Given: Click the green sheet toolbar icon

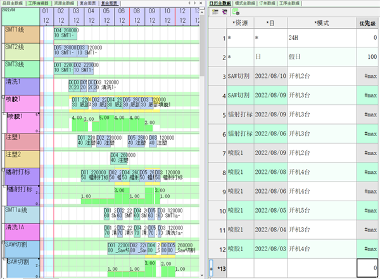Looking at the screenshot, I should pyautogui.click(x=236, y=12).
